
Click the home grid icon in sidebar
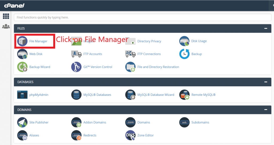(x=6, y=16)
